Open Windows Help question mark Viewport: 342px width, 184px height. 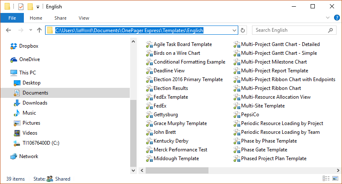pyautogui.click(x=337, y=18)
